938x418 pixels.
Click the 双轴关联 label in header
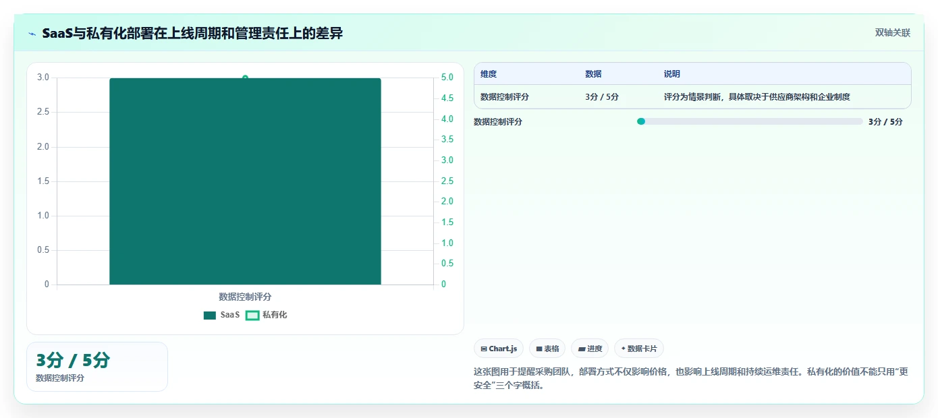(x=893, y=33)
